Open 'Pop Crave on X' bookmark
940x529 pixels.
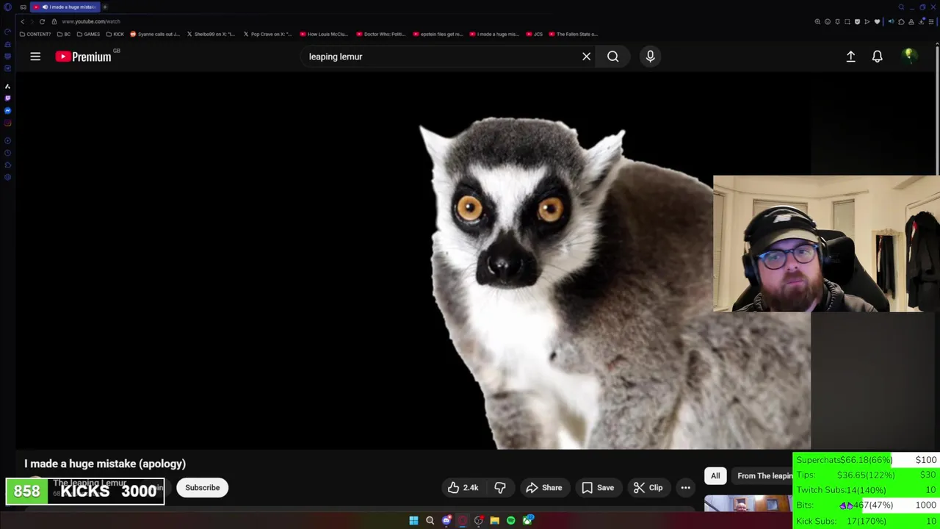(268, 34)
